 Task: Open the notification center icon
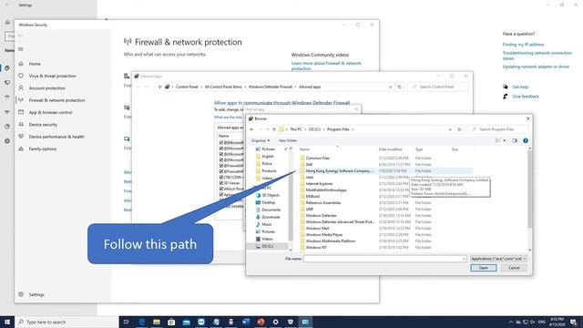574,322
